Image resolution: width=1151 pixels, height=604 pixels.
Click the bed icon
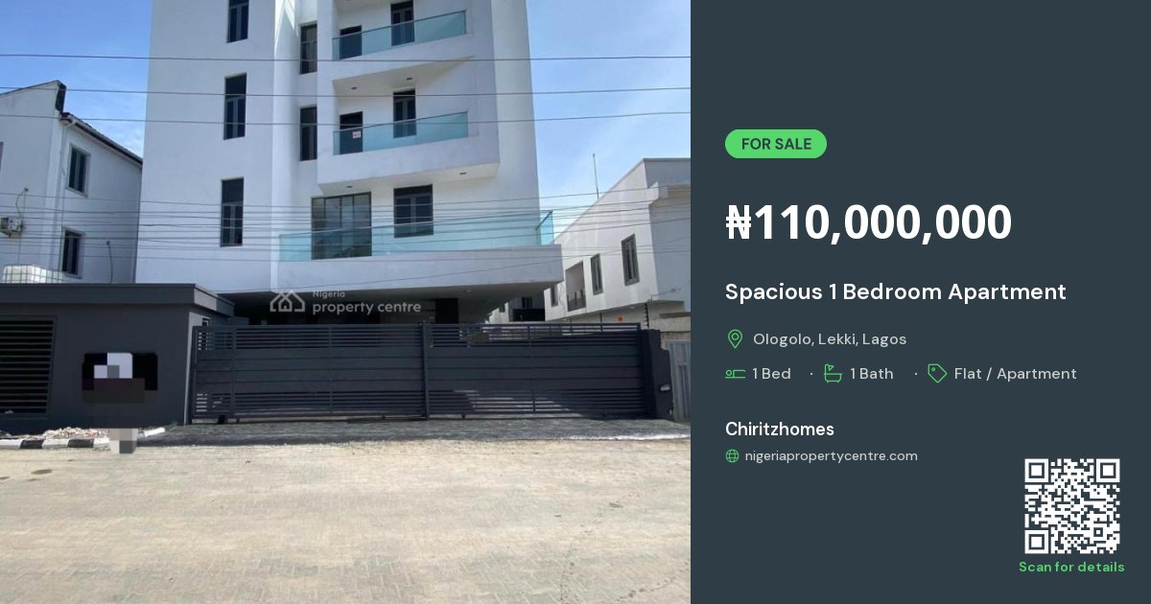click(736, 374)
